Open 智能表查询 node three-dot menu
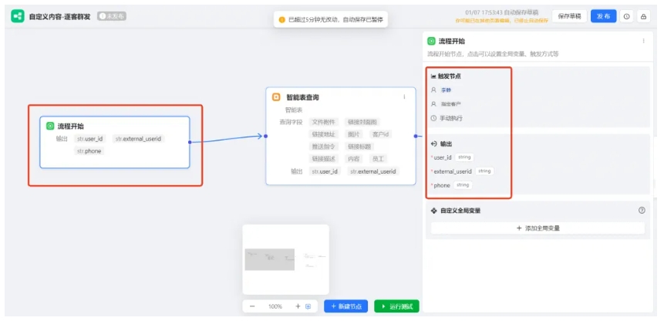The height and width of the screenshot is (321, 664). pos(404,97)
